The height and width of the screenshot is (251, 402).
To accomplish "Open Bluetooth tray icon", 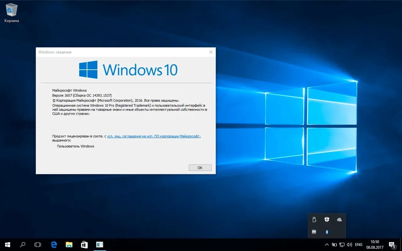I will coord(327,232).
